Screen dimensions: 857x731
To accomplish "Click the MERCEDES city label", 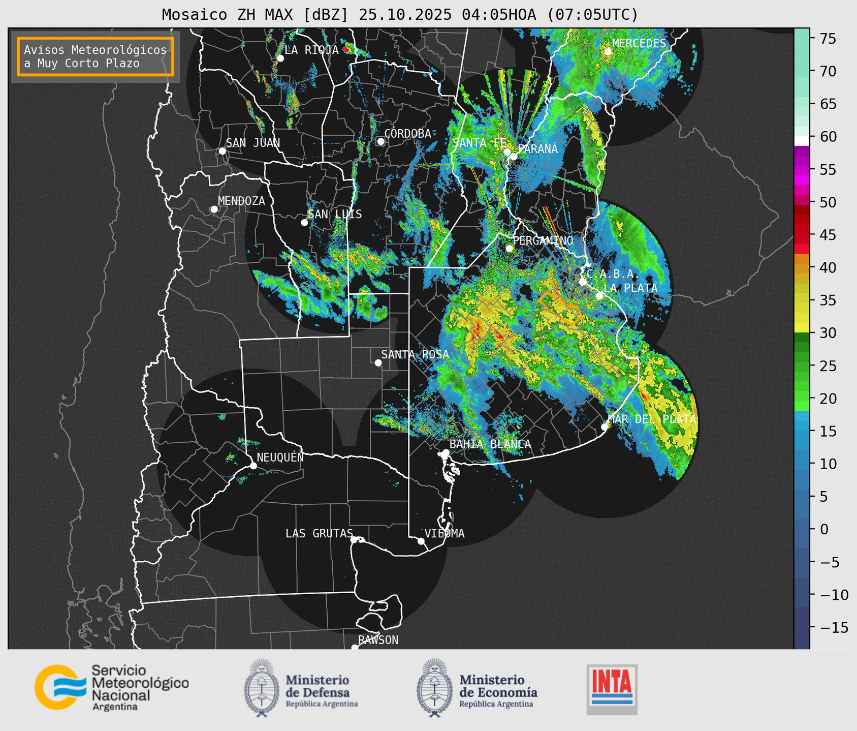I will (x=639, y=44).
